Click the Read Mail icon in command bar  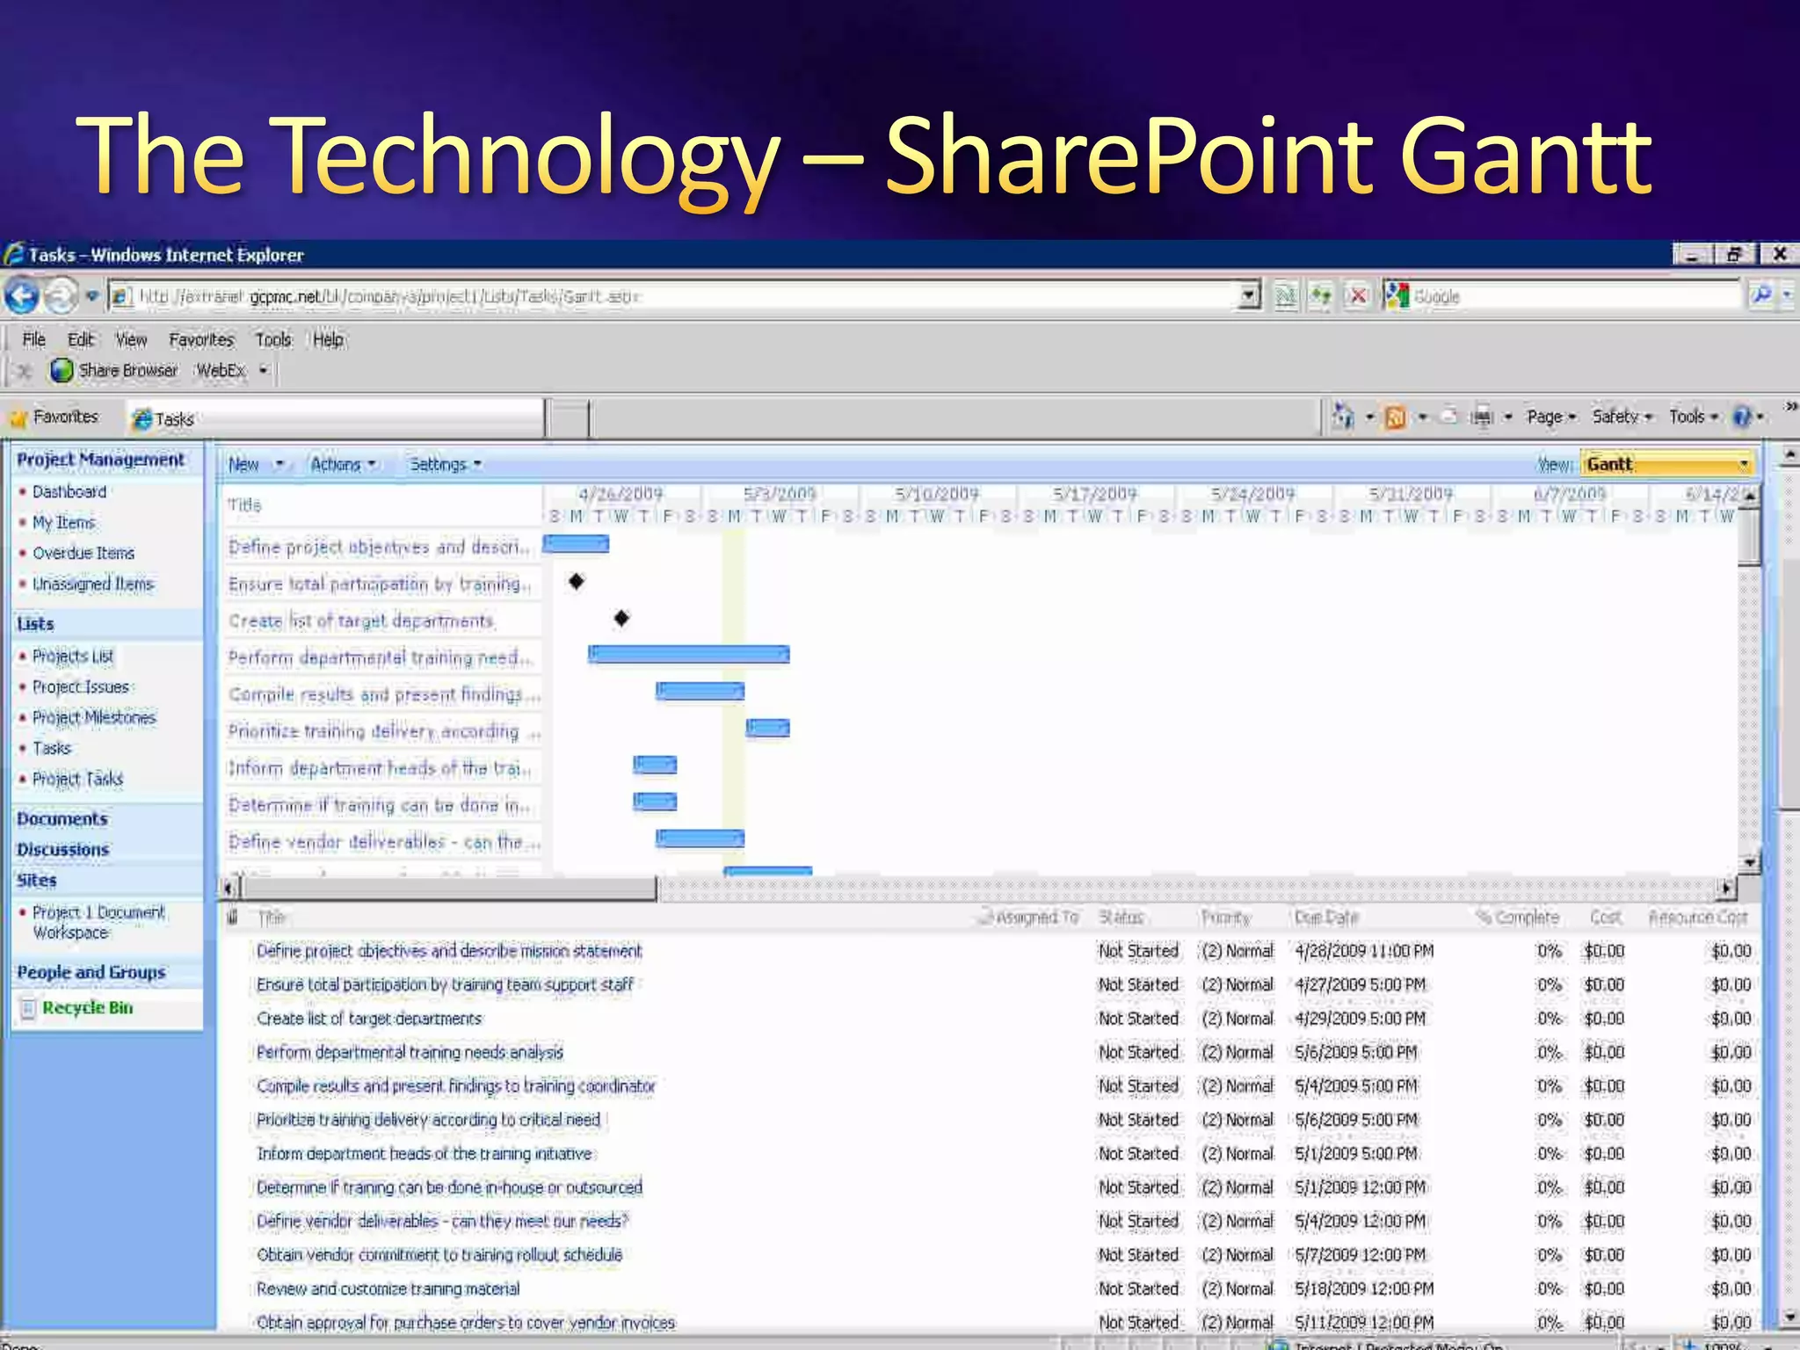click(x=1448, y=416)
